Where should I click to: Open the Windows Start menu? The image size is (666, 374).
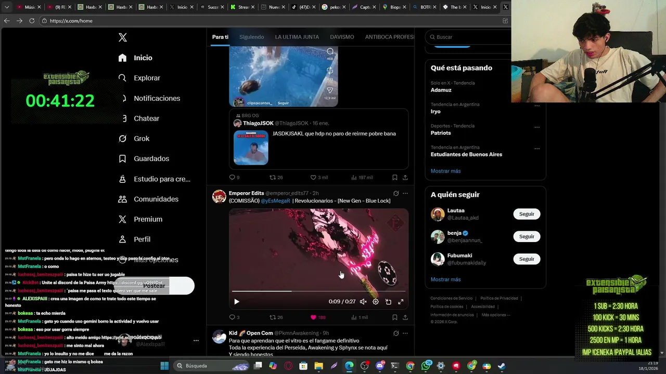[x=164, y=366]
